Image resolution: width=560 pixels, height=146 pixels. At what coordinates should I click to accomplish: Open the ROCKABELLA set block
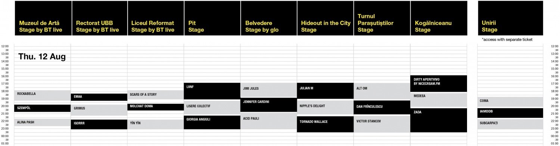pyautogui.click(x=42, y=95)
